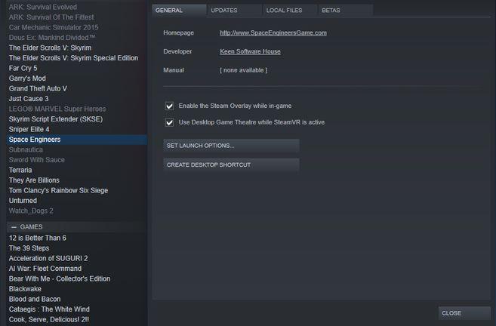Screen dimensions: 496x326
Task: Select Space Engineers in the game list
Action: tap(35, 140)
